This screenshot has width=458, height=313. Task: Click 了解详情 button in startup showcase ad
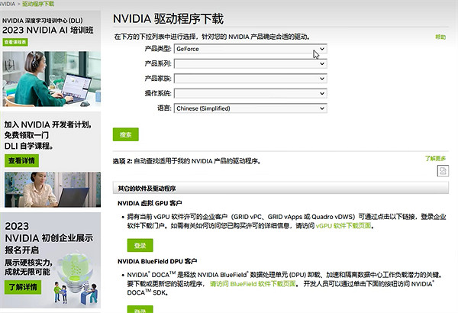[21, 288]
